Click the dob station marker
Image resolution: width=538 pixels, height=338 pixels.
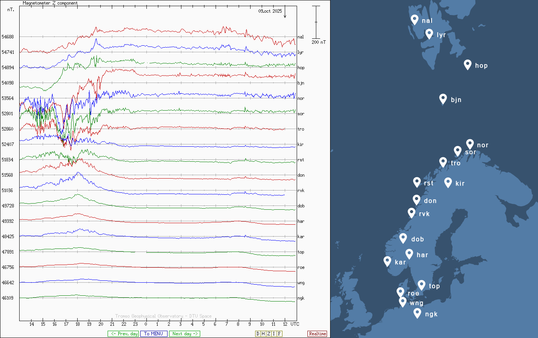point(403,238)
